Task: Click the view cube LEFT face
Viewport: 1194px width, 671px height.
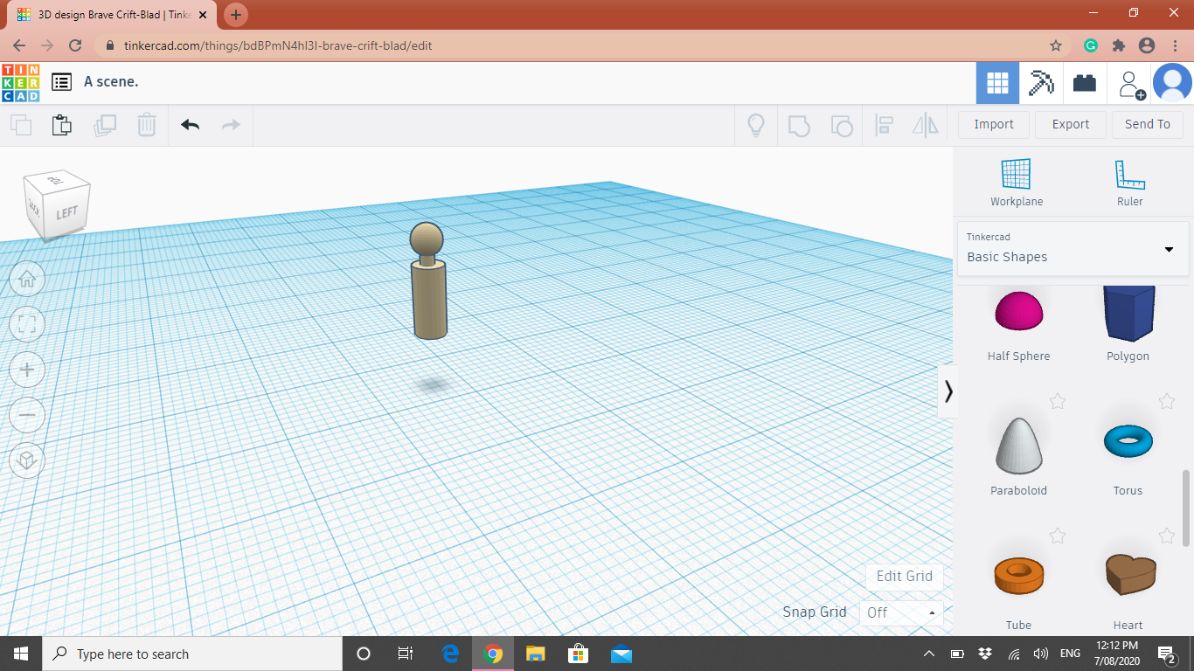Action: [x=67, y=212]
